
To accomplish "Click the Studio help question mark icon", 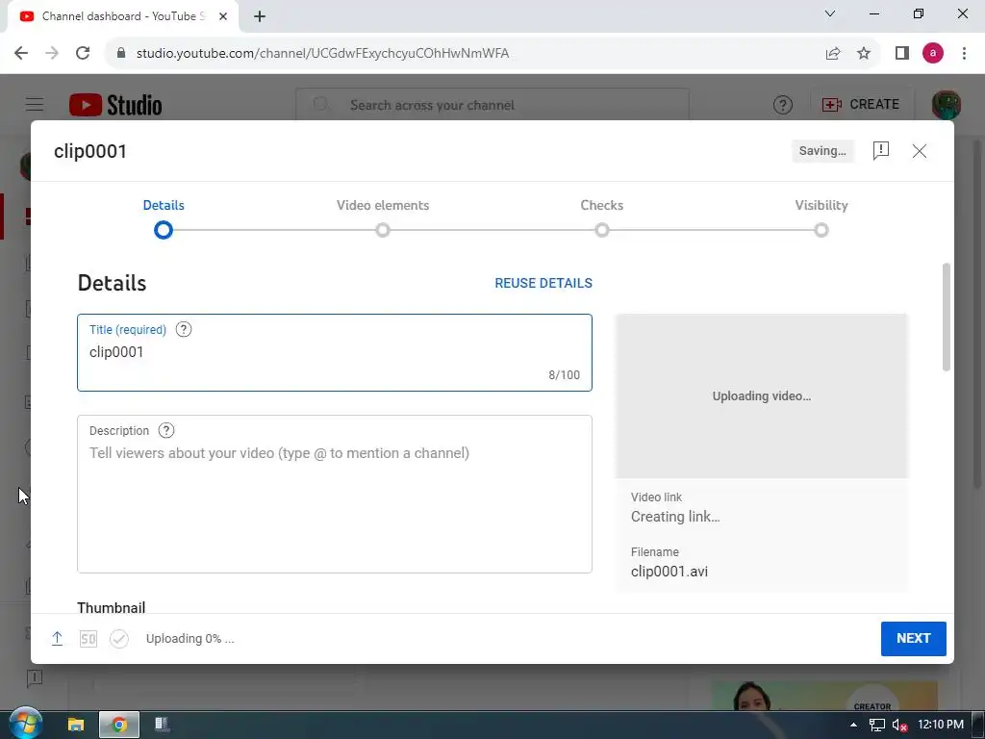I will [782, 105].
